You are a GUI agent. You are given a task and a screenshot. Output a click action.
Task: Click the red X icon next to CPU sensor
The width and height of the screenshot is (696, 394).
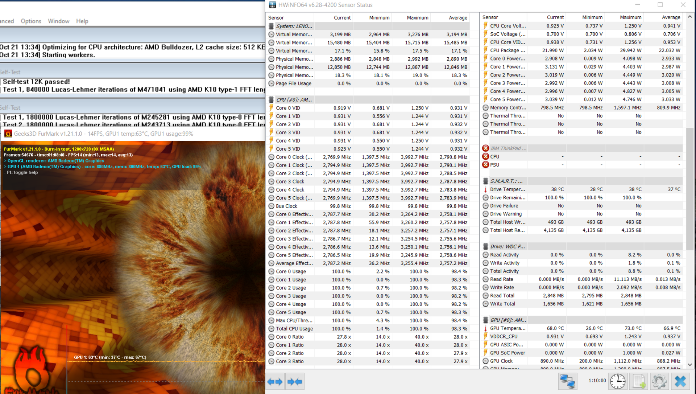coord(485,156)
